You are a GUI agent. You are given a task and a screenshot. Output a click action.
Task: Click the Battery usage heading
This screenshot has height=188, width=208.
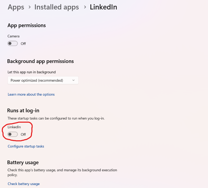(x=23, y=163)
